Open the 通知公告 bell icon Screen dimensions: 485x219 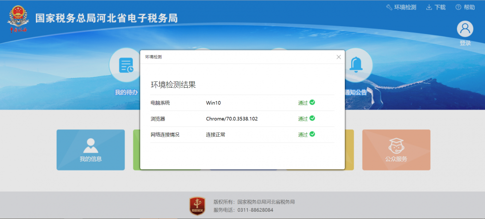(x=357, y=64)
